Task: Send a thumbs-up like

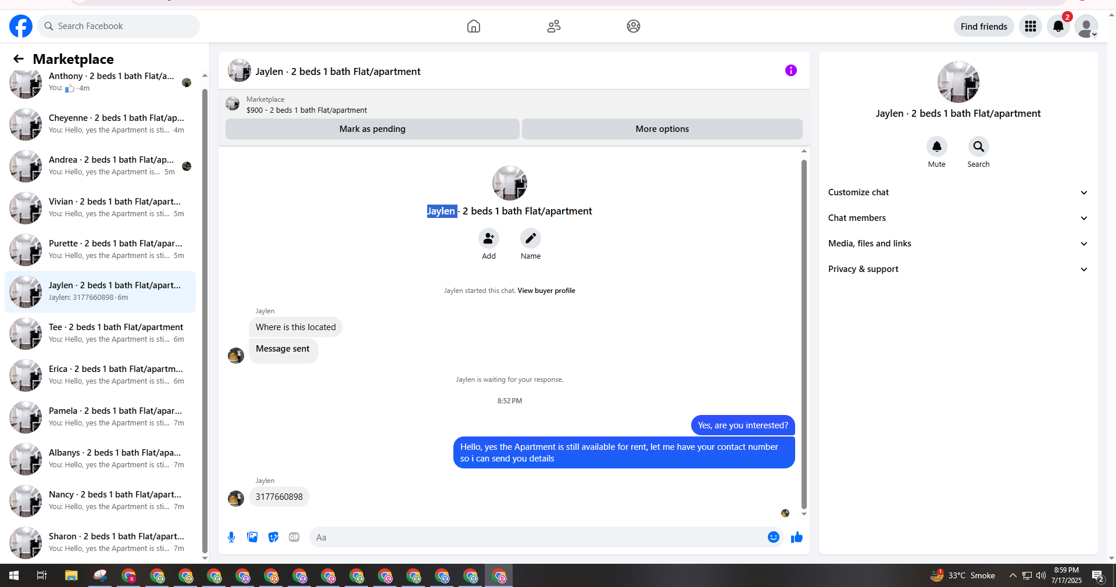Action: point(797,537)
